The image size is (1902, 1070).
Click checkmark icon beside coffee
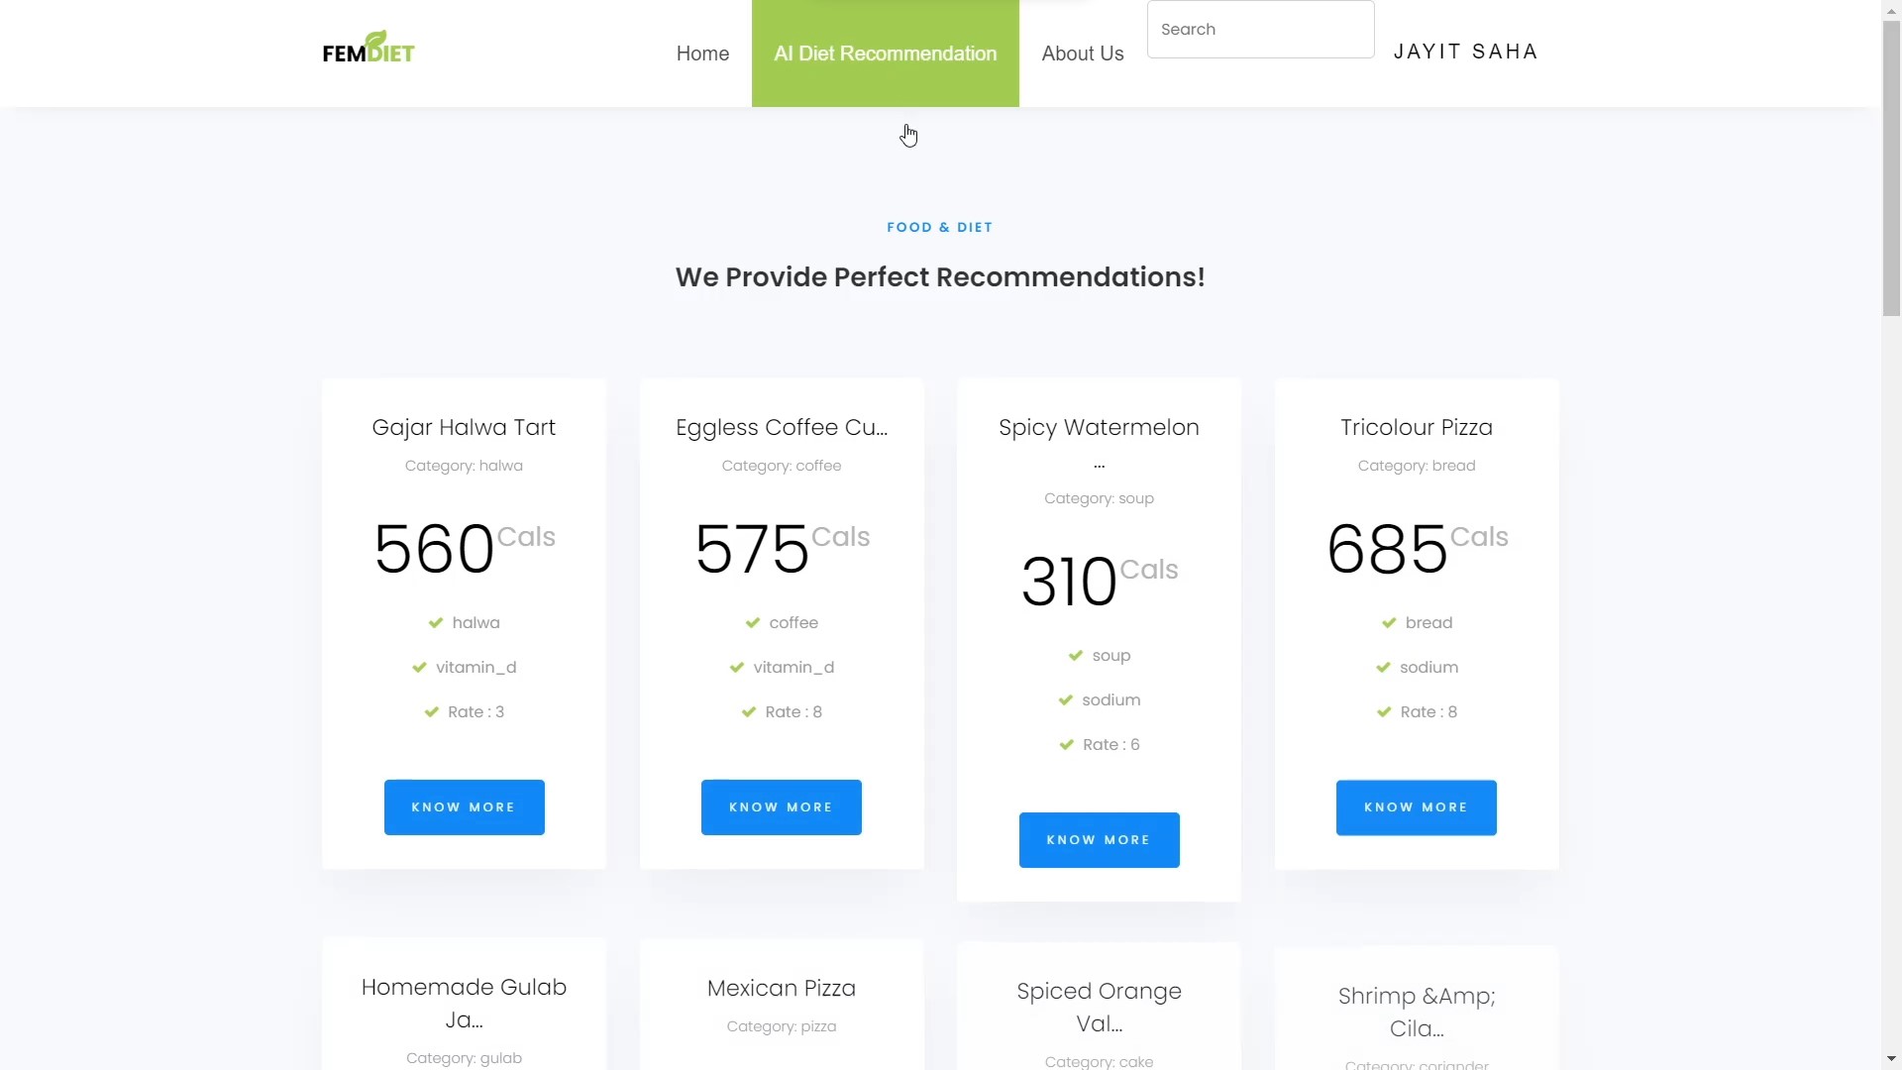[752, 623]
